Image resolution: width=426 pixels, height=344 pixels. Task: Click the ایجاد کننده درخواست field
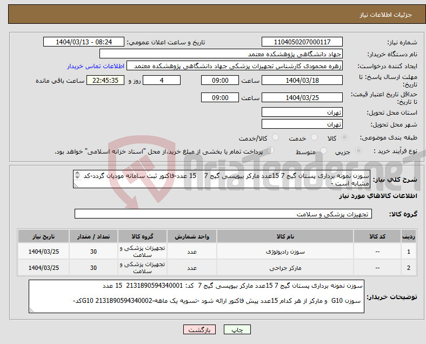coord(235,66)
